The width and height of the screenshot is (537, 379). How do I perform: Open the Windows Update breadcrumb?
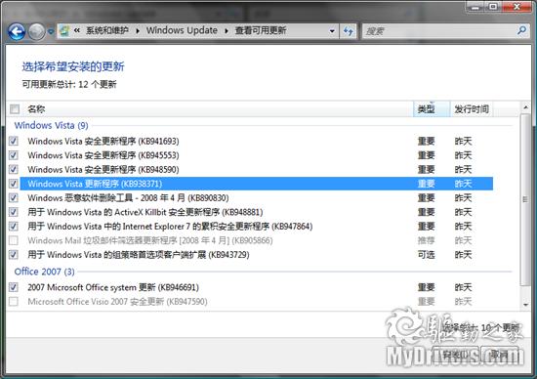click(x=182, y=30)
